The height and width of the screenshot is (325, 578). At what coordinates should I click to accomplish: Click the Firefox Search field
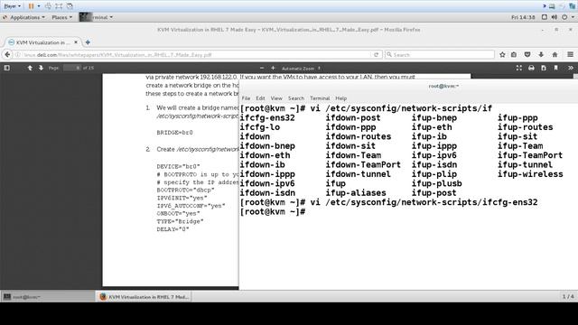[x=440, y=54]
